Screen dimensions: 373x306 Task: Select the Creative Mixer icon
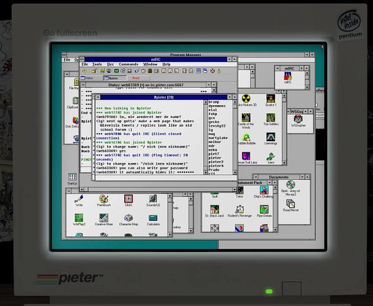pos(104,220)
